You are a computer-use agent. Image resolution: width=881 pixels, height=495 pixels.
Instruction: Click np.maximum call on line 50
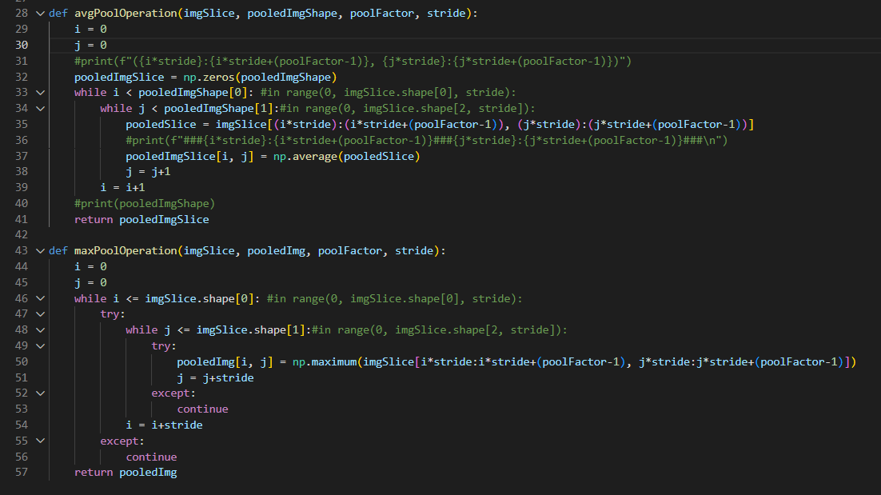point(574,361)
